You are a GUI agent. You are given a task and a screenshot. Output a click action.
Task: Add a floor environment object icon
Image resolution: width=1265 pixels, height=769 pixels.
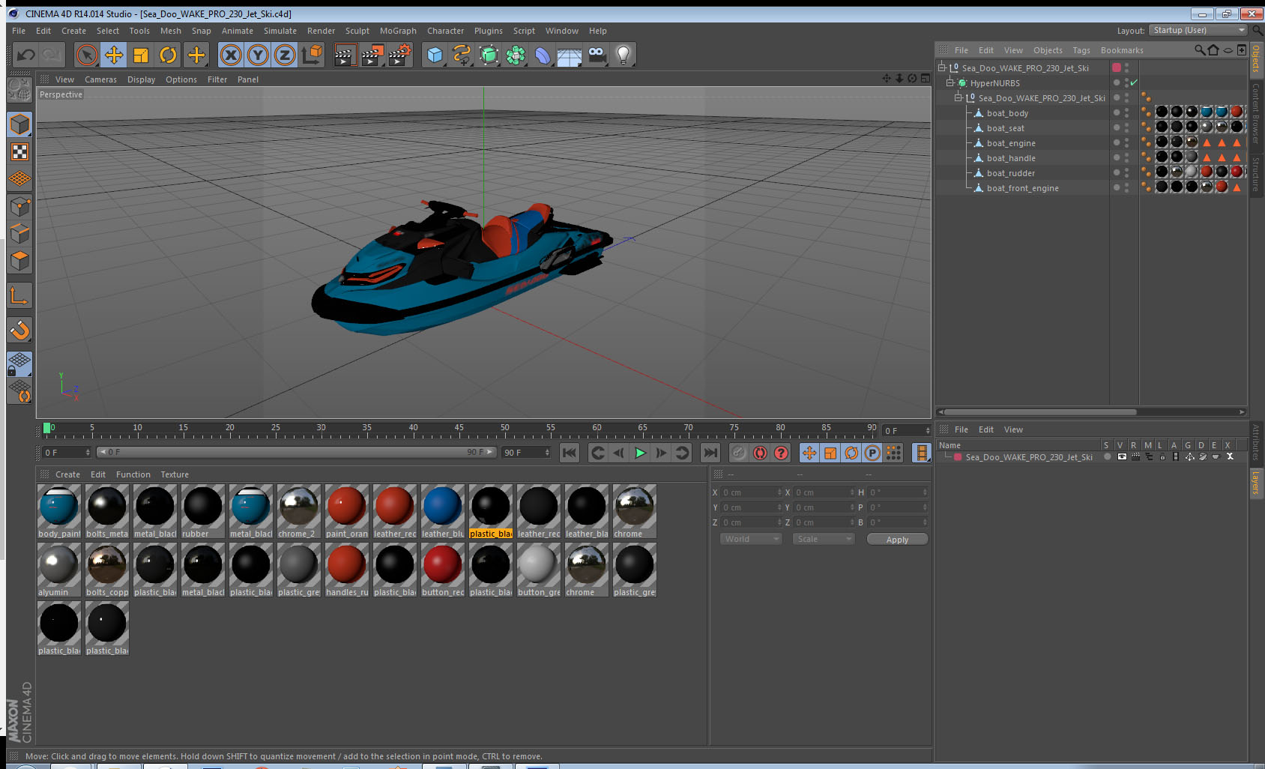pyautogui.click(x=570, y=55)
